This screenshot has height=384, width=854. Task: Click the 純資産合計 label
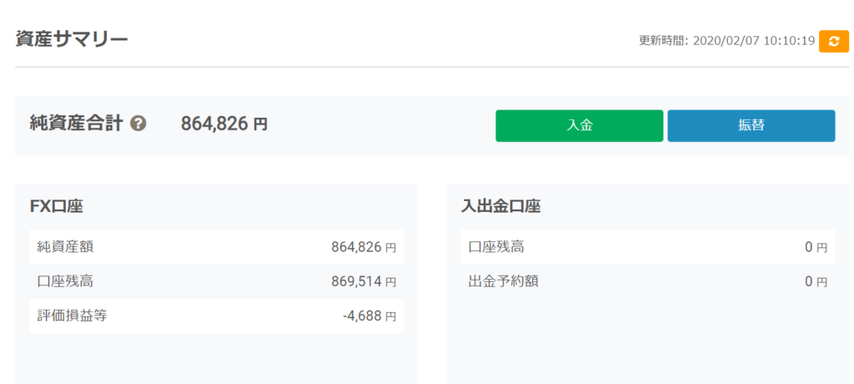pyautogui.click(x=76, y=124)
